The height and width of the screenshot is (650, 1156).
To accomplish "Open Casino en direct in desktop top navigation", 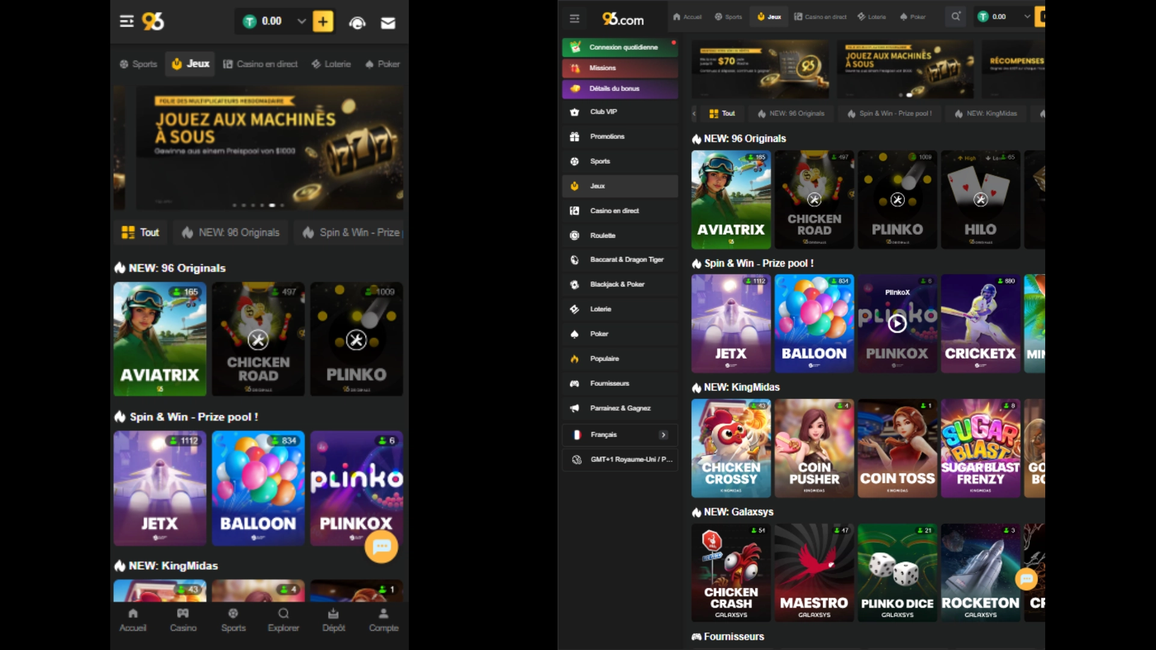I will [820, 17].
